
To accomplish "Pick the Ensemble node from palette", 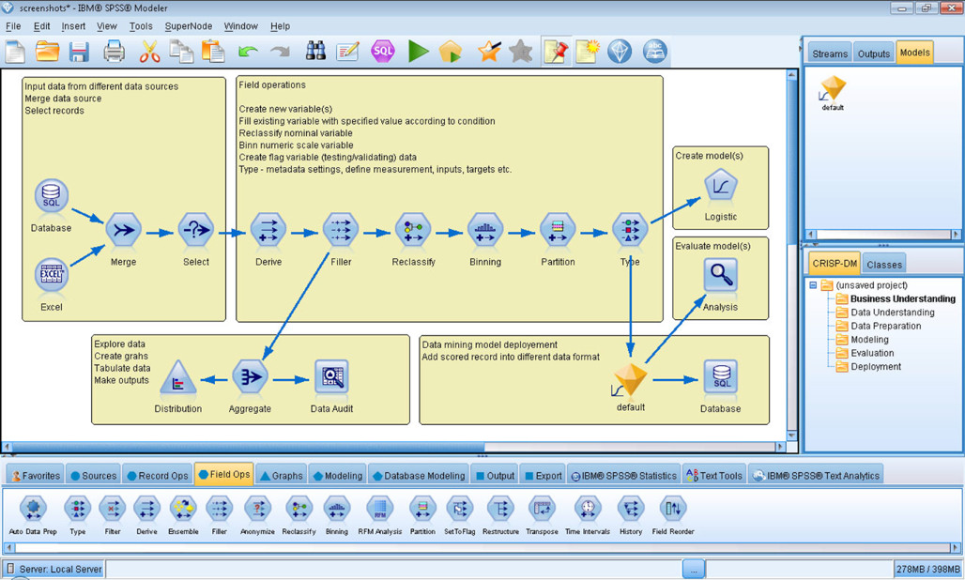I will click(183, 515).
